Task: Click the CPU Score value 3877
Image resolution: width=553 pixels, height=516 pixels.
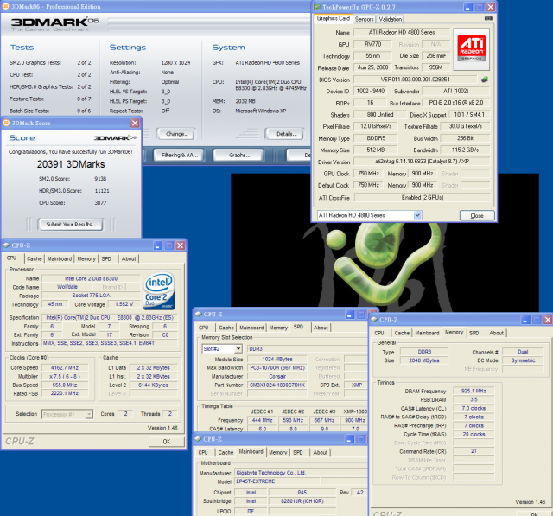Action: 100,203
